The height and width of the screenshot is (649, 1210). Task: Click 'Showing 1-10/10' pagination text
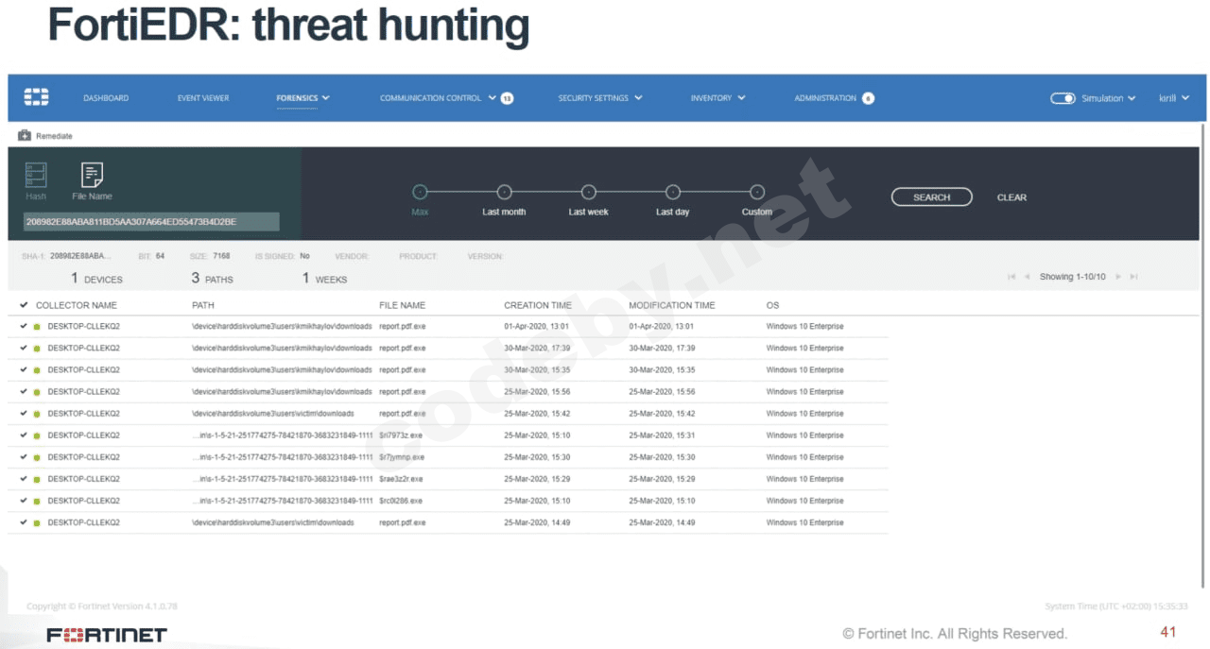(x=1072, y=277)
